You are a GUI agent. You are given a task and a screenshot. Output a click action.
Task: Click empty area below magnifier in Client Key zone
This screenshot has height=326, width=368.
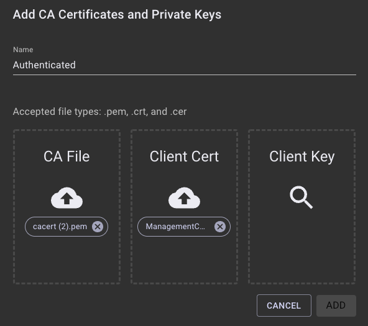coord(302,246)
